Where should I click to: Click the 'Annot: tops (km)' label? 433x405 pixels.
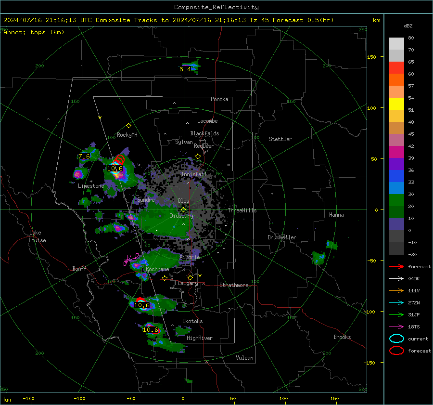coord(34,32)
